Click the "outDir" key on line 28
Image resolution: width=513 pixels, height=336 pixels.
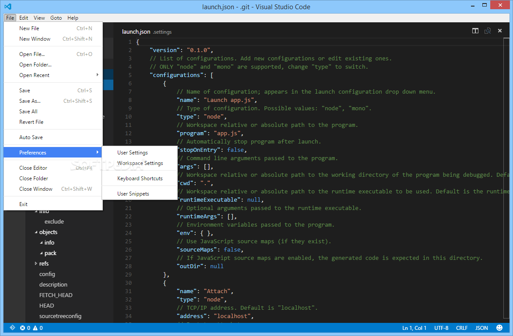coord(190,266)
